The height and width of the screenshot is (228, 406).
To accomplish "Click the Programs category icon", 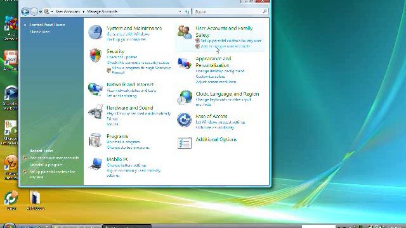I will click(x=95, y=140).
